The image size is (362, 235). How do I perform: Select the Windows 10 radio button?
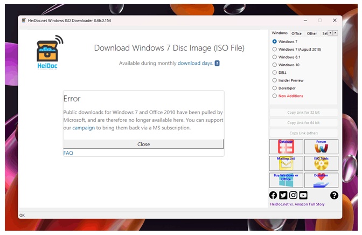275,65
